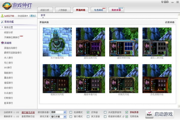Open the 礼包活动 tab
This screenshot has width=180, height=120.
coord(98,10)
